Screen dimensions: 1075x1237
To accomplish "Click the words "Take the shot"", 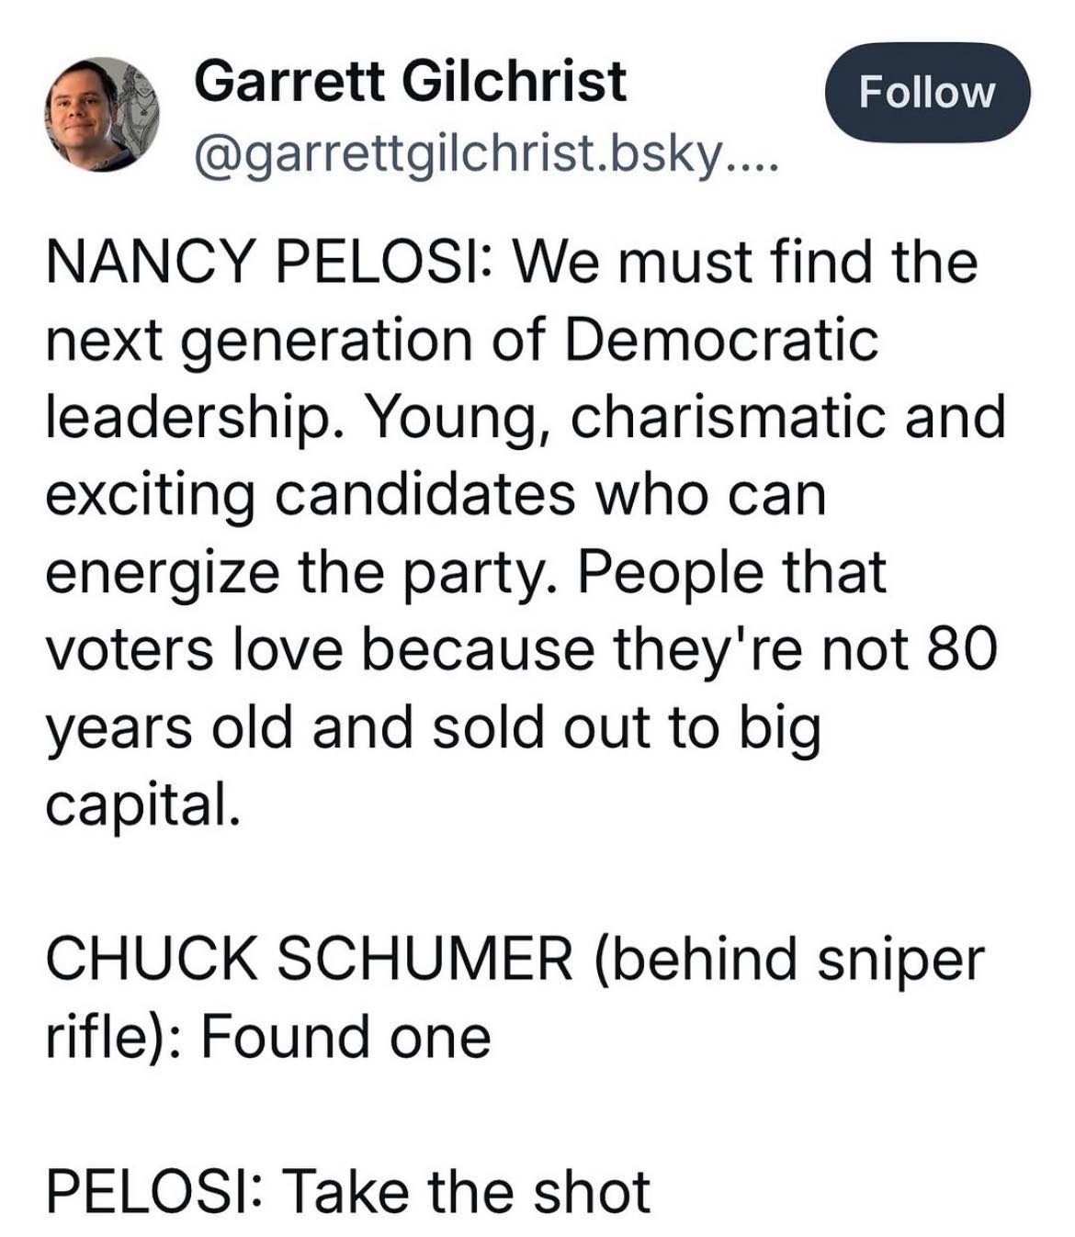I will coord(467,1191).
